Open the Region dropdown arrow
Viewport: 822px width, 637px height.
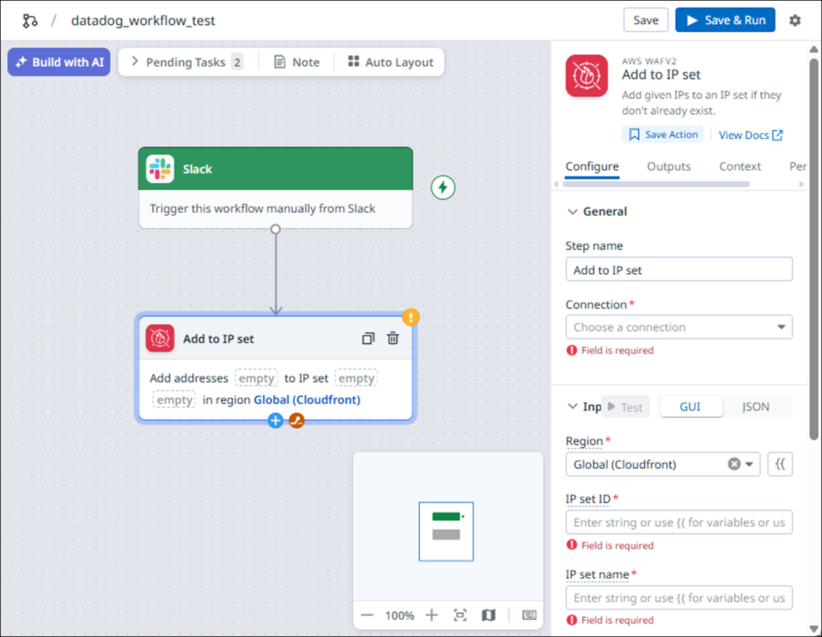pyautogui.click(x=750, y=463)
